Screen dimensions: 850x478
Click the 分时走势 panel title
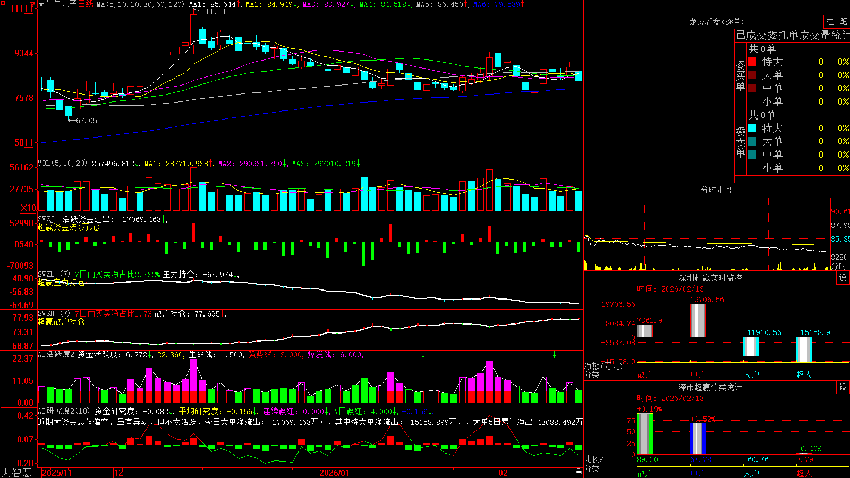pos(716,190)
